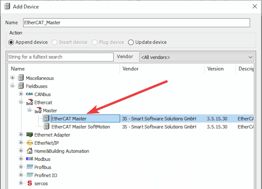Select the Home&Building Automation tree item
The image size is (262, 189).
point(62,151)
